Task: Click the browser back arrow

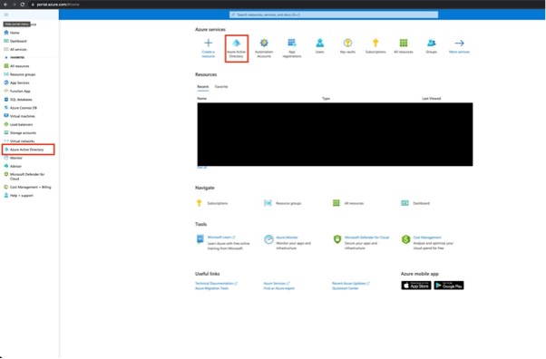Action: [5, 5]
